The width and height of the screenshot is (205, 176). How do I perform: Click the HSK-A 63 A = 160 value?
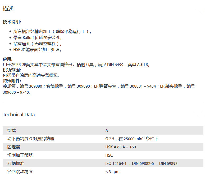click(x=121, y=147)
